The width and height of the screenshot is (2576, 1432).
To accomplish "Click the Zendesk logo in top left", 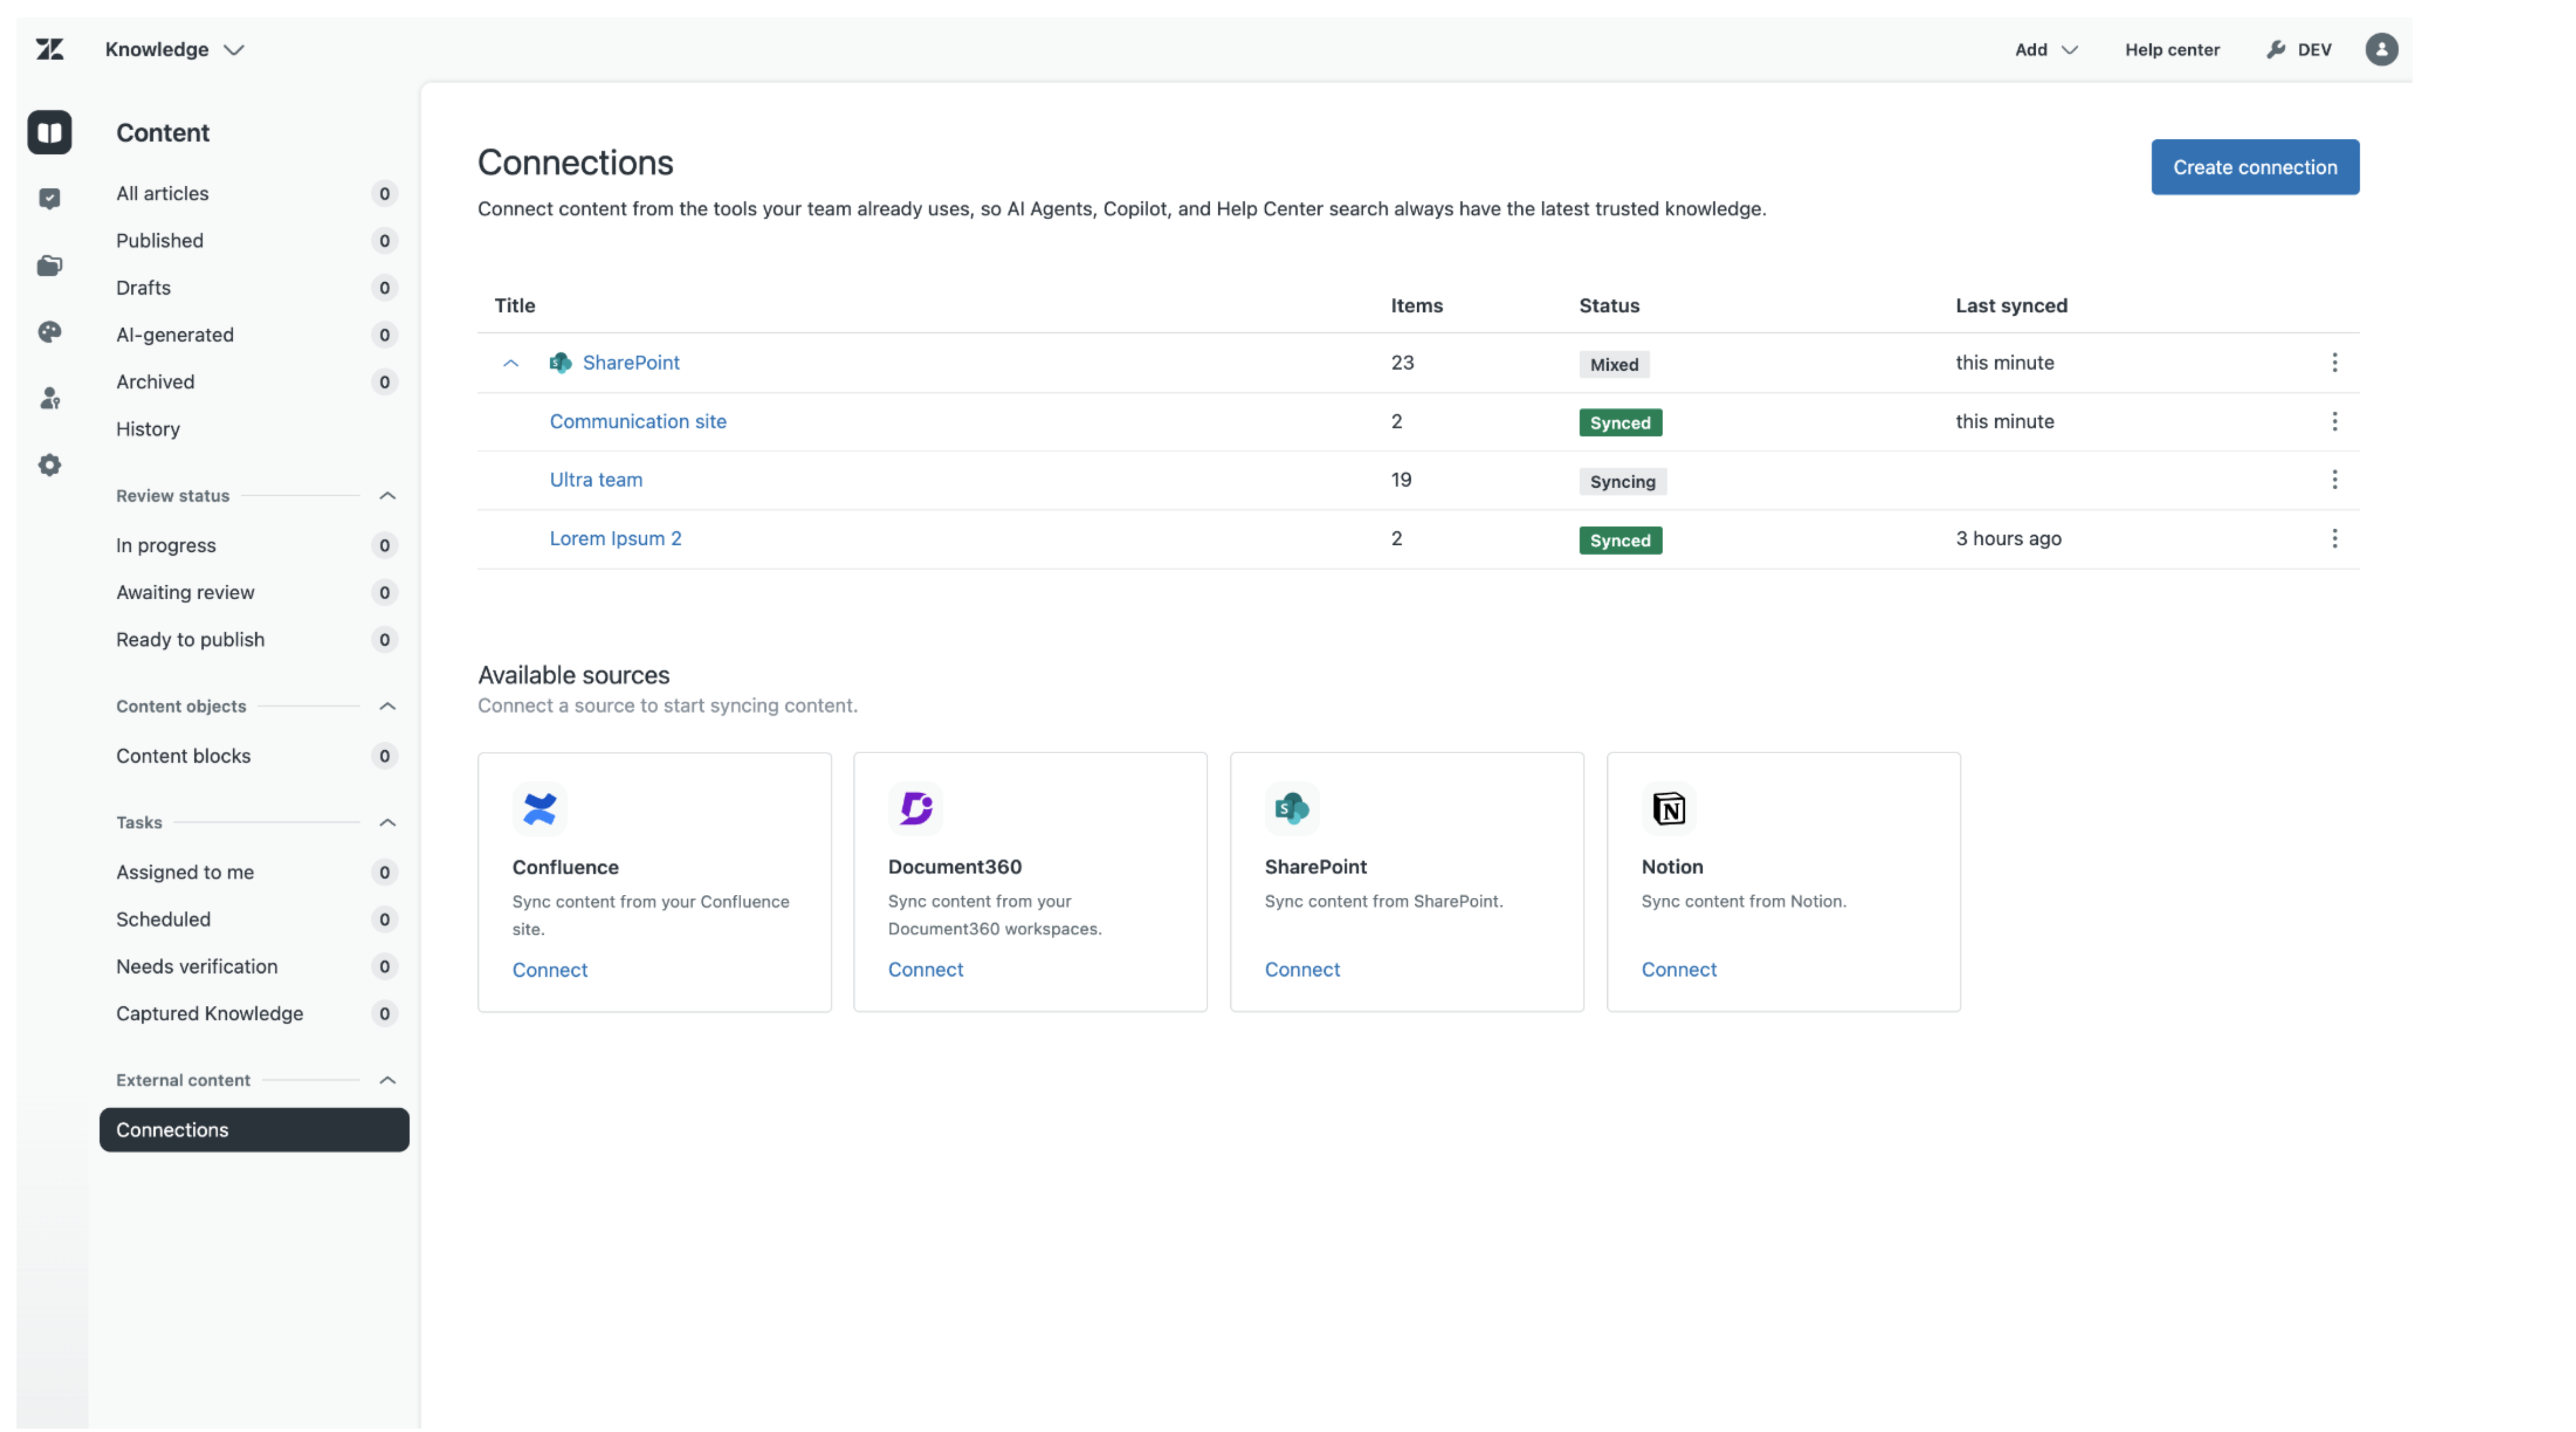I will [50, 49].
